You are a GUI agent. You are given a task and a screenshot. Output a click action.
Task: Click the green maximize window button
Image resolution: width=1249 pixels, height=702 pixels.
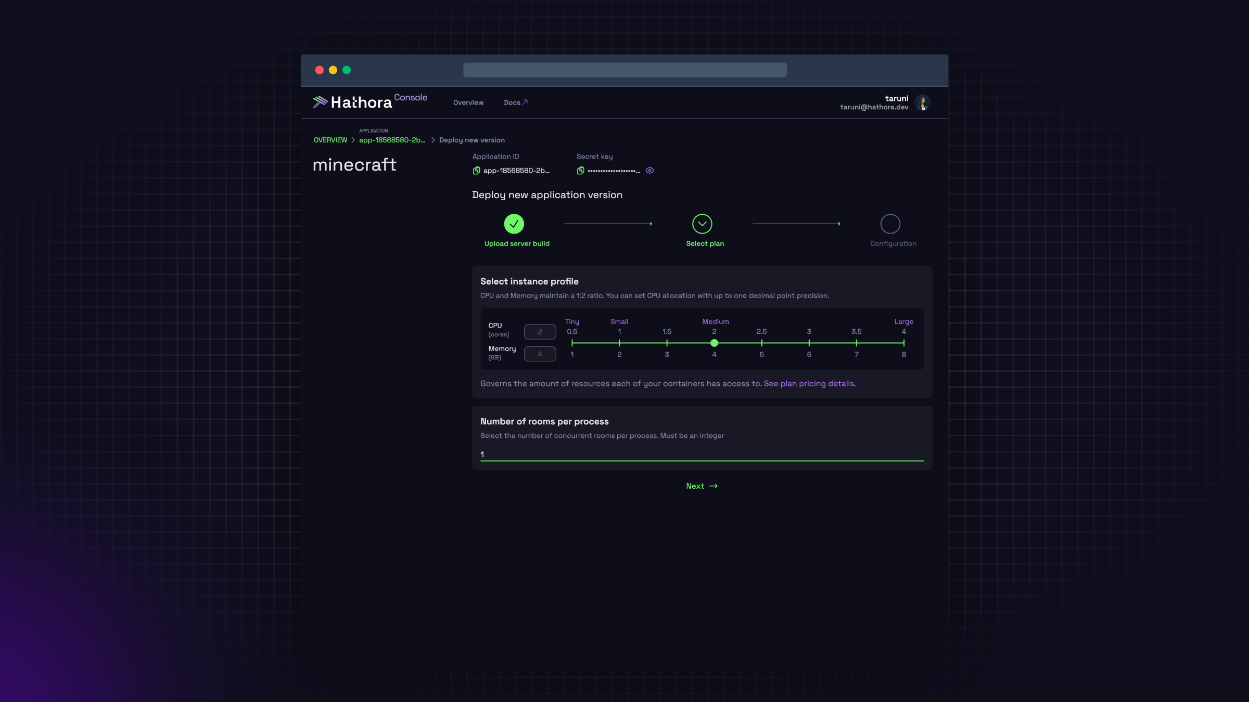tap(347, 70)
